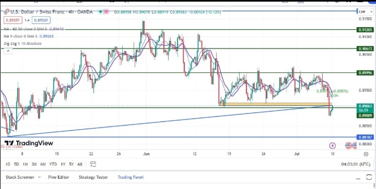Expand the Stock Screener dropdown

pyautogui.click(x=23, y=177)
